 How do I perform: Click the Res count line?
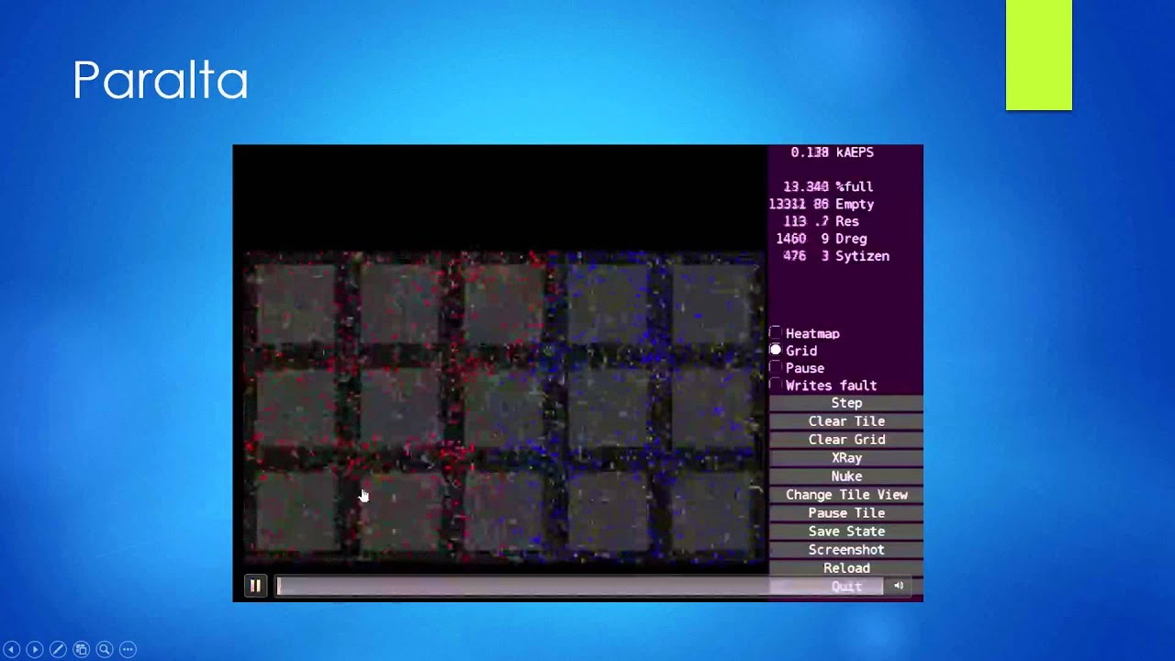tap(822, 221)
